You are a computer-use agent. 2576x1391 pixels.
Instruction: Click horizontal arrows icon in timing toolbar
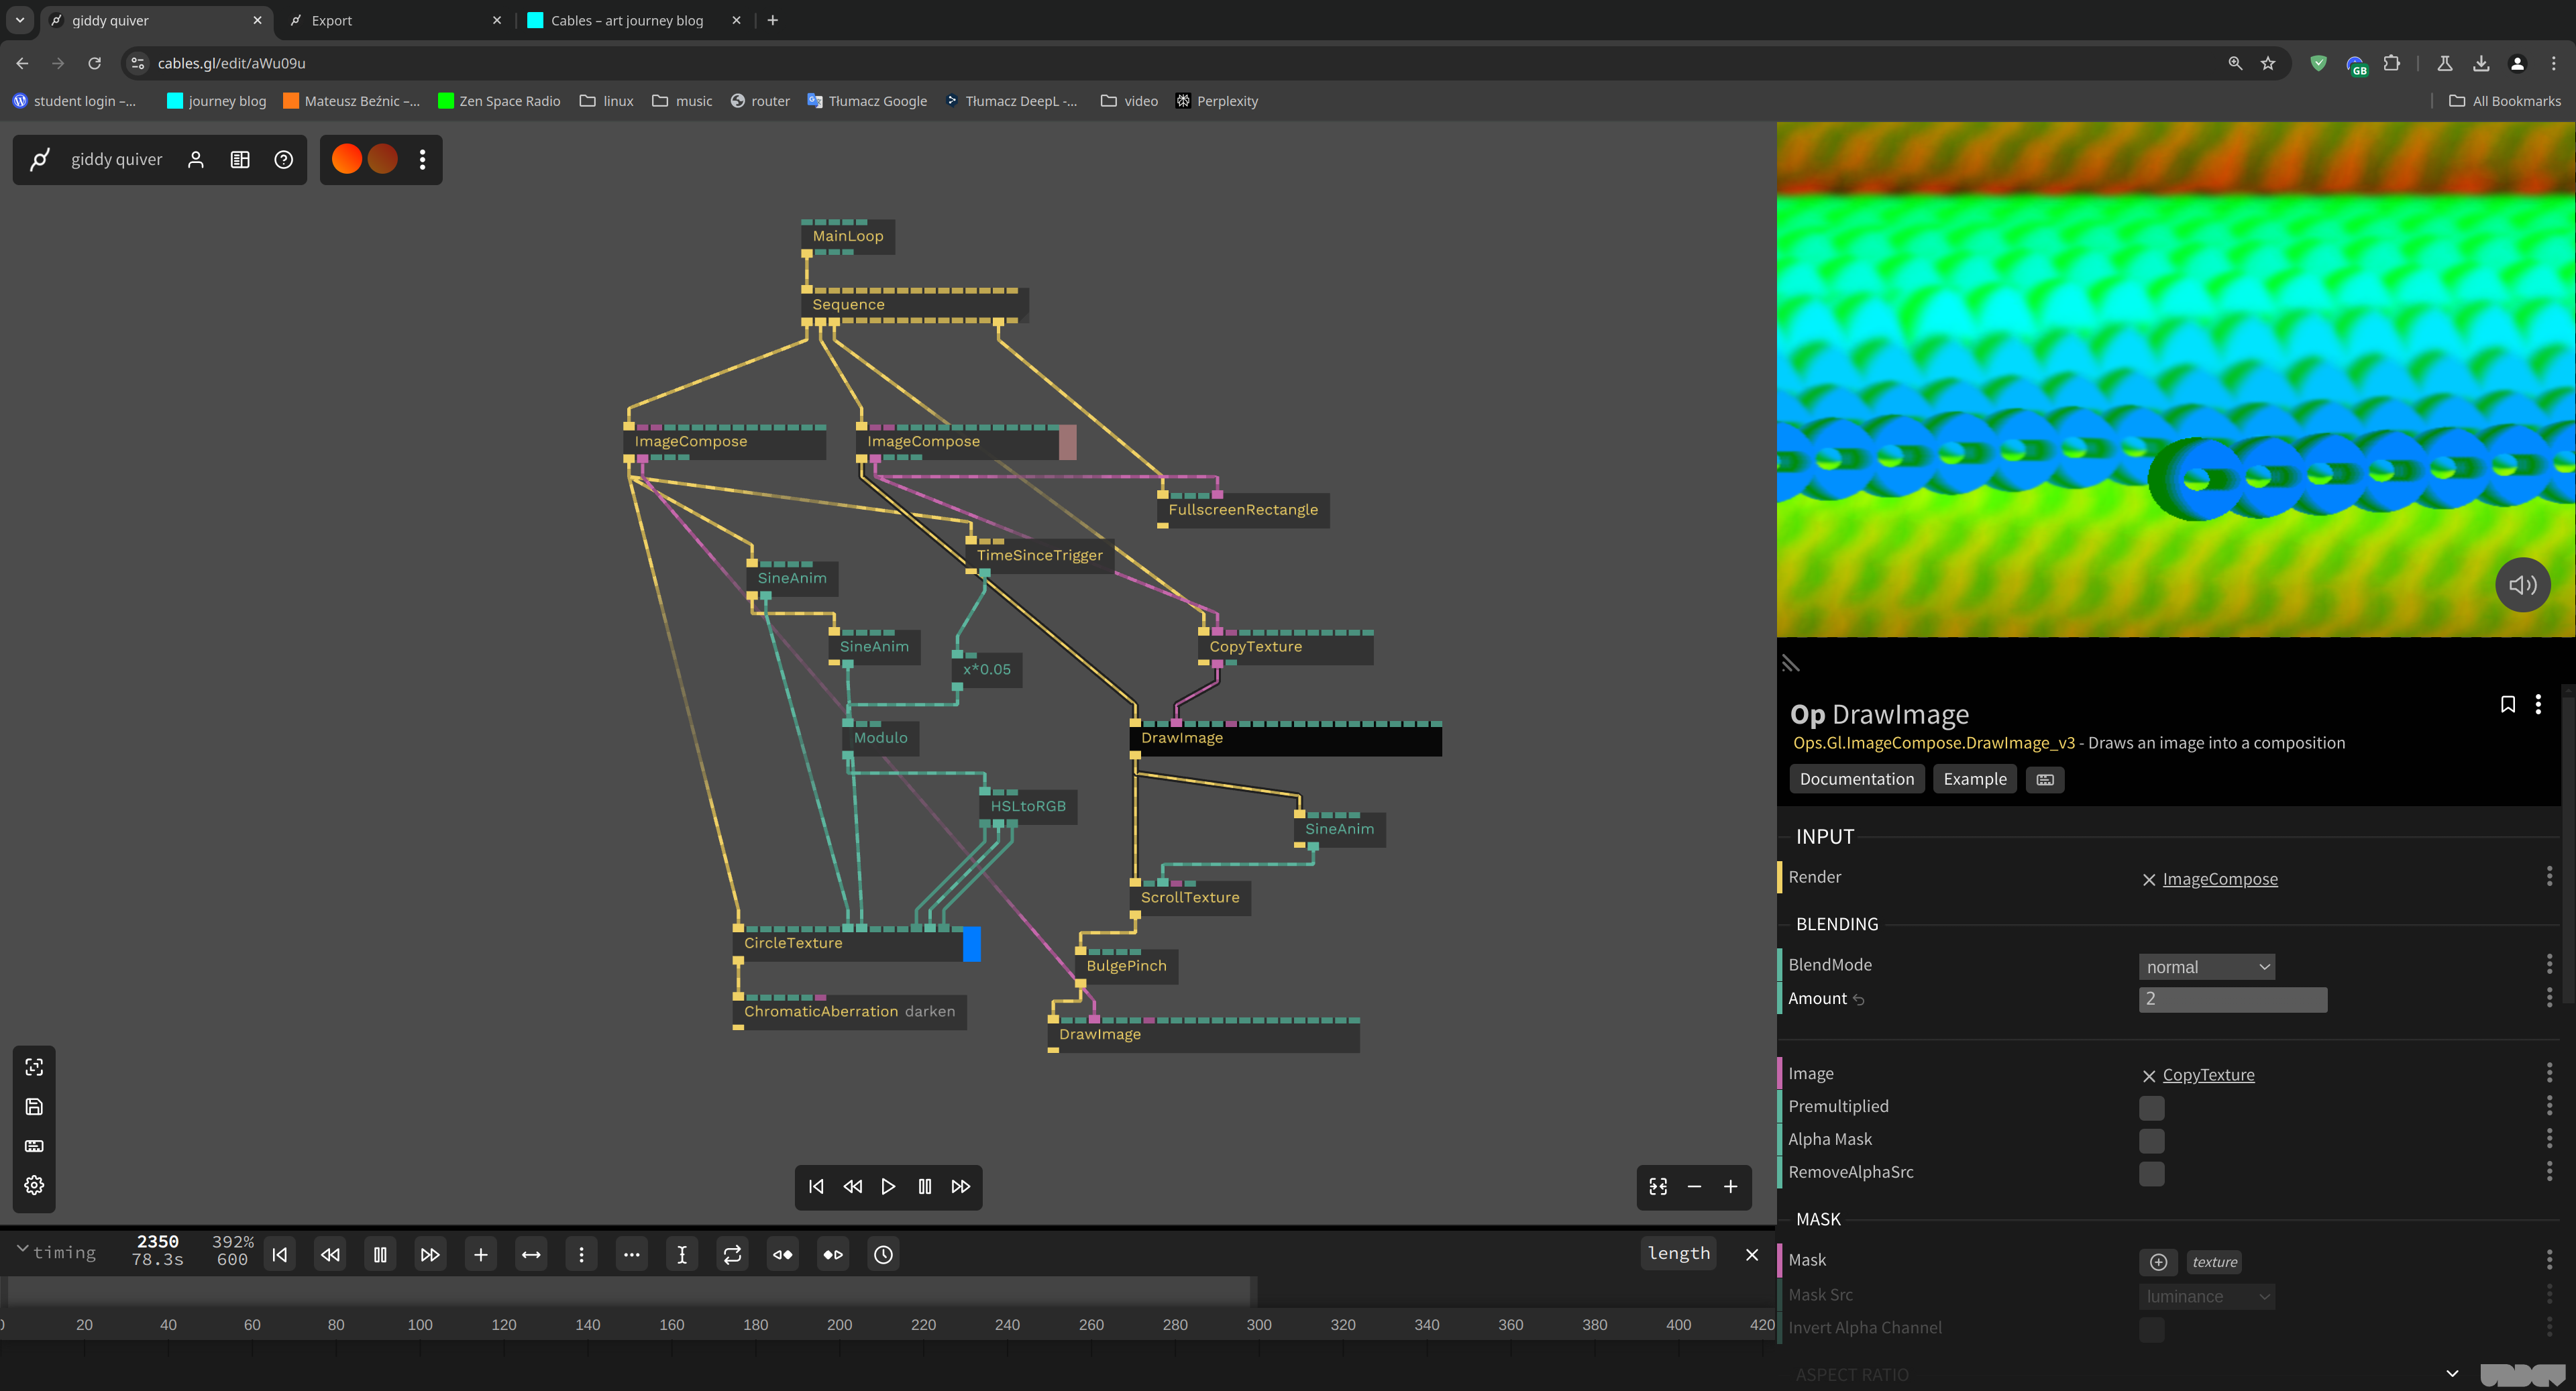pyautogui.click(x=531, y=1254)
